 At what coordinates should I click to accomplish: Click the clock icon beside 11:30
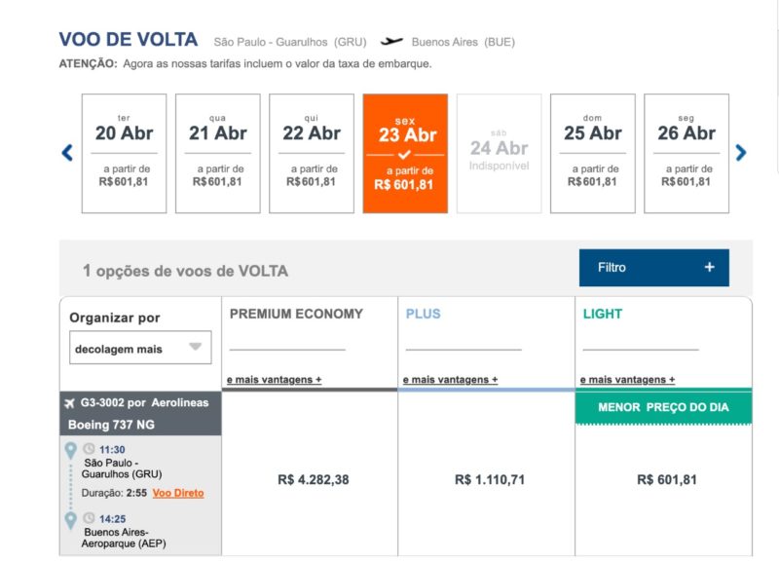(x=89, y=449)
